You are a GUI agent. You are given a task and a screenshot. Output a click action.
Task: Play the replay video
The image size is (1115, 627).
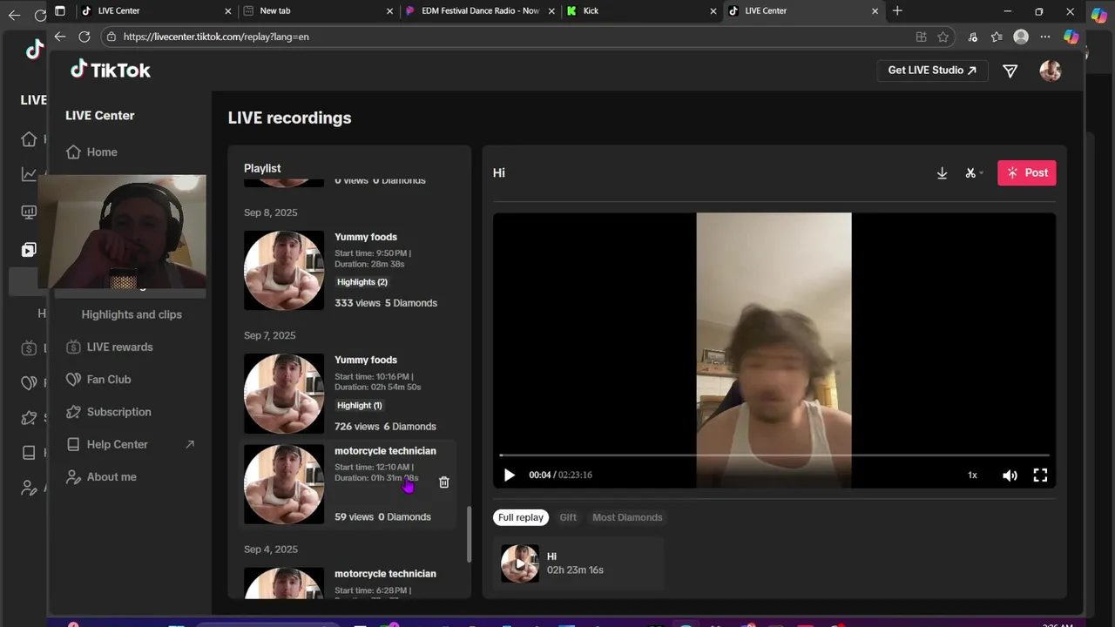point(510,475)
